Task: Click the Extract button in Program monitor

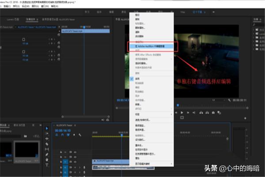Action: coord(207,112)
